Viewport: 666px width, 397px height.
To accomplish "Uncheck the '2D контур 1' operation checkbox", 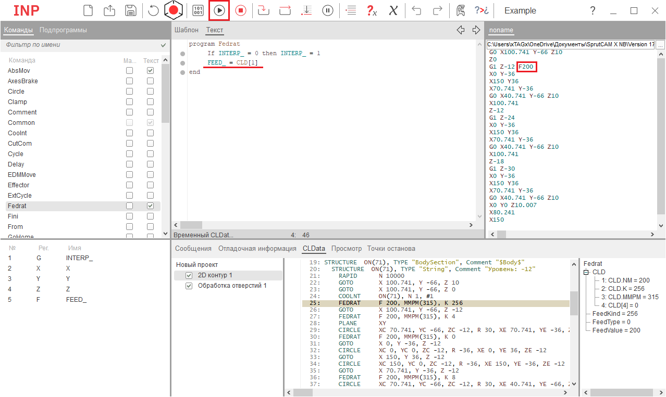I will point(189,275).
